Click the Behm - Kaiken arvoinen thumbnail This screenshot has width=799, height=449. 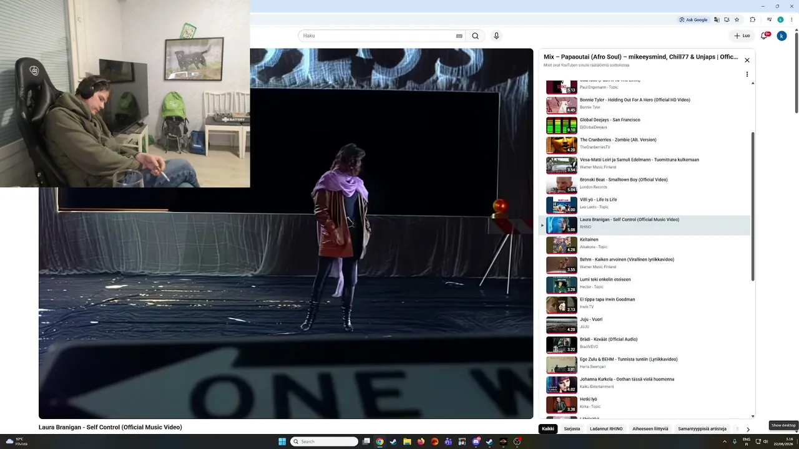tap(562, 265)
